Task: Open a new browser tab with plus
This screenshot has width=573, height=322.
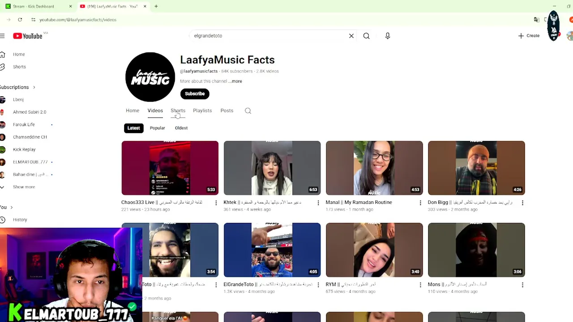Action: 156,6
